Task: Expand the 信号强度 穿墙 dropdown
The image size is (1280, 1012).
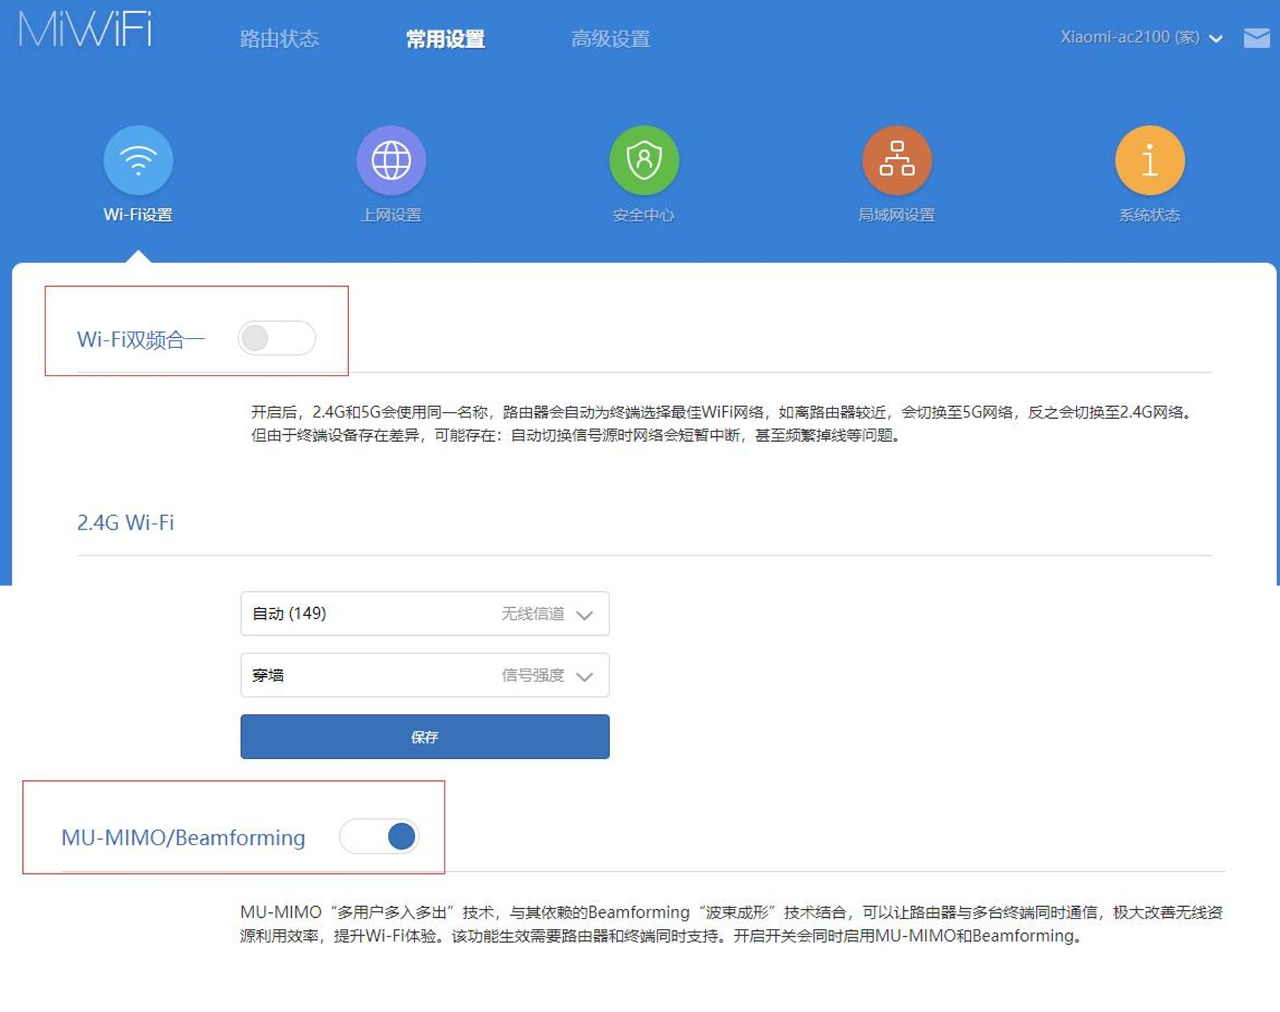Action: pos(424,675)
